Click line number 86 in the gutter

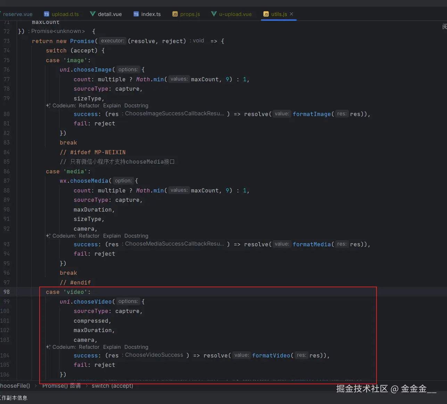7,171
